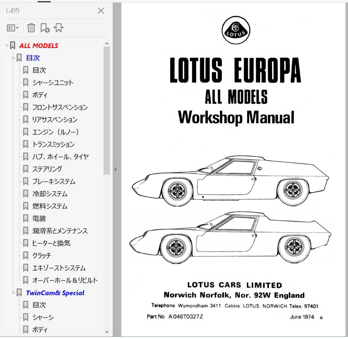Select the ステアリング bookmark

pyautogui.click(x=47, y=169)
